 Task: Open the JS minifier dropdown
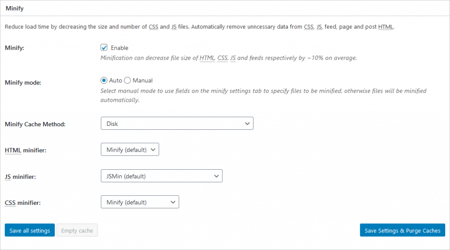[162, 176]
